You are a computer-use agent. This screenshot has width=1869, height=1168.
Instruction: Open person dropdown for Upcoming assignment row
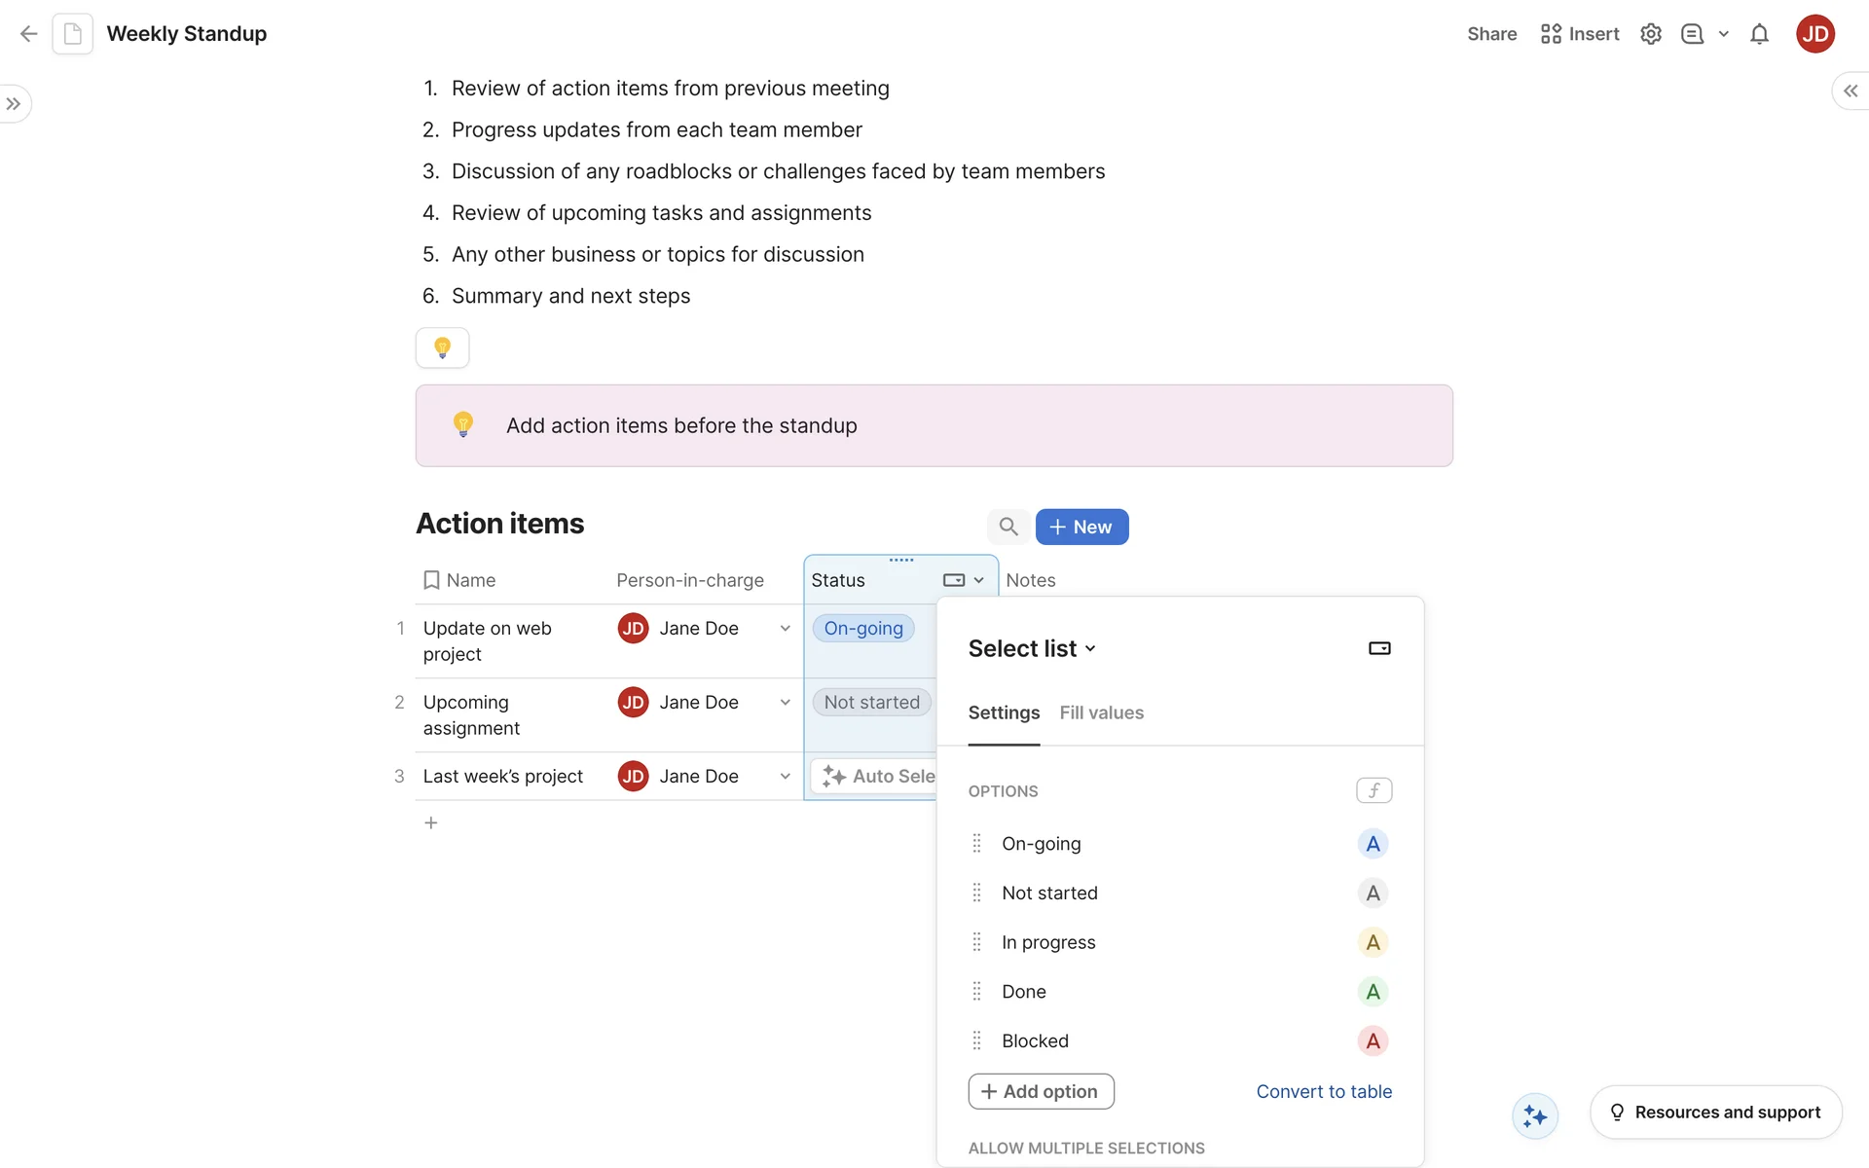pyautogui.click(x=785, y=703)
